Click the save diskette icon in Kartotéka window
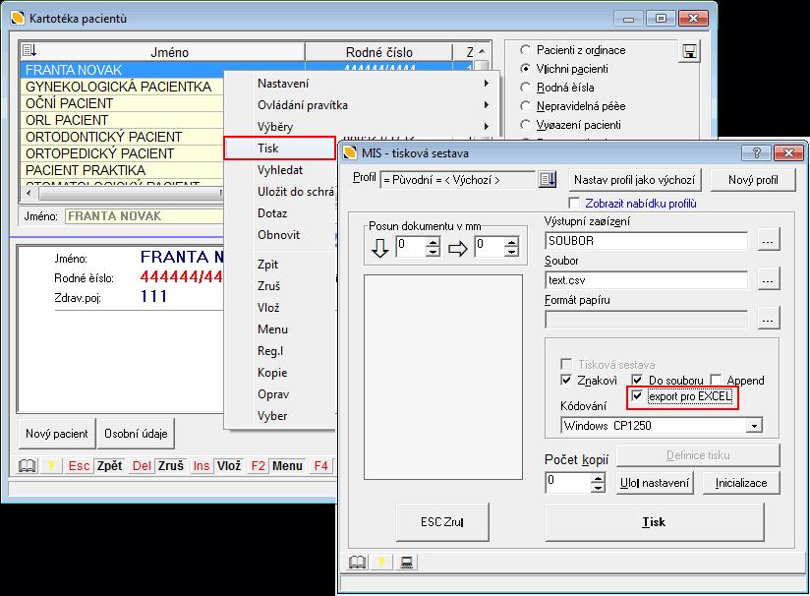 coord(689,52)
